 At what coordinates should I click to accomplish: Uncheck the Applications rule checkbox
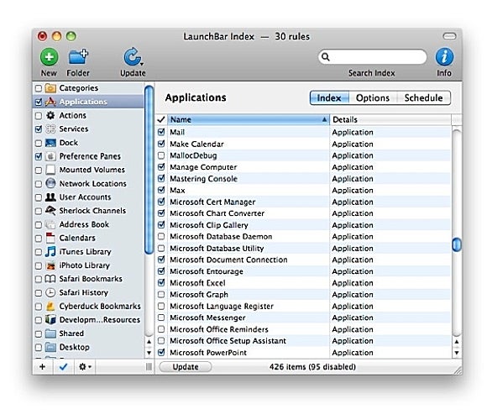point(39,102)
